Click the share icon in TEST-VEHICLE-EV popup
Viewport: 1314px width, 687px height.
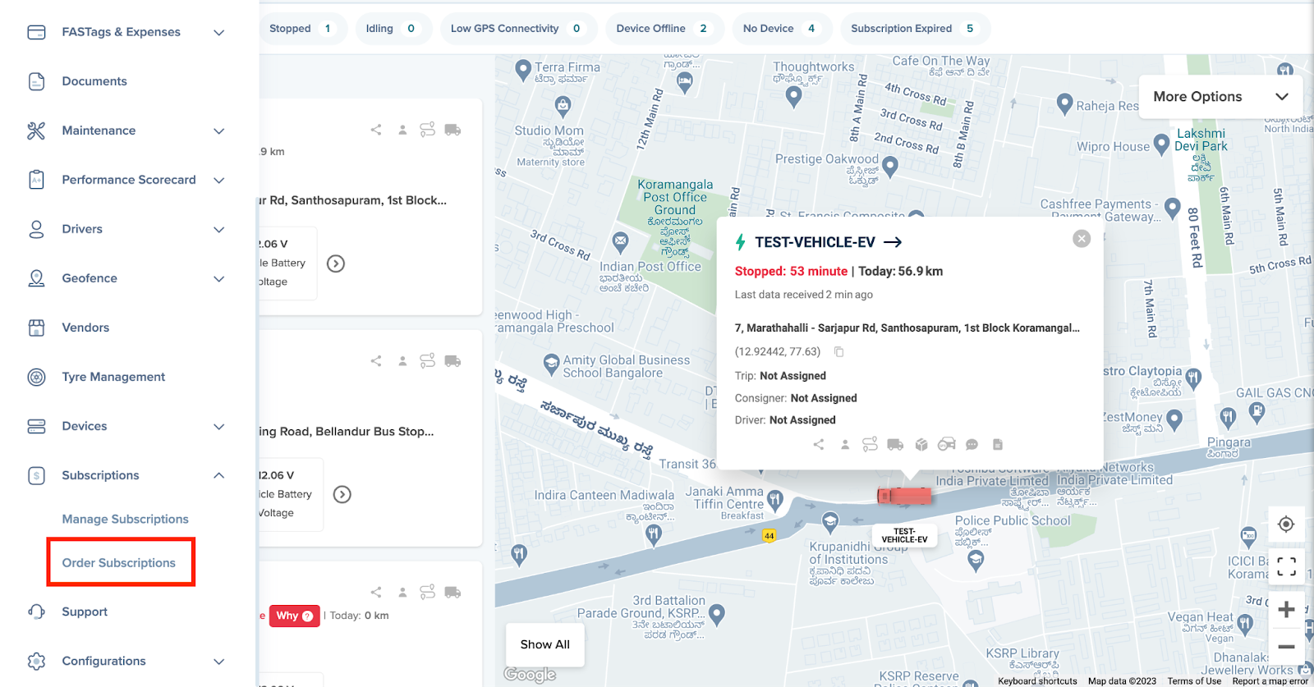point(819,444)
